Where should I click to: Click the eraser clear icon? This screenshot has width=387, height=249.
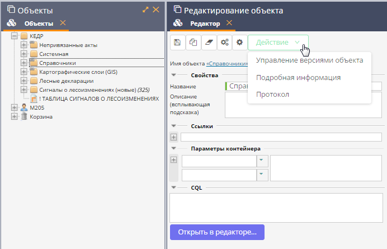coord(209,43)
